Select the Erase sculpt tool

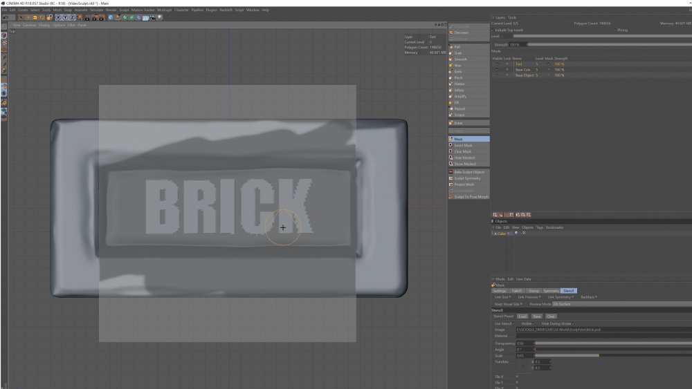(468, 123)
